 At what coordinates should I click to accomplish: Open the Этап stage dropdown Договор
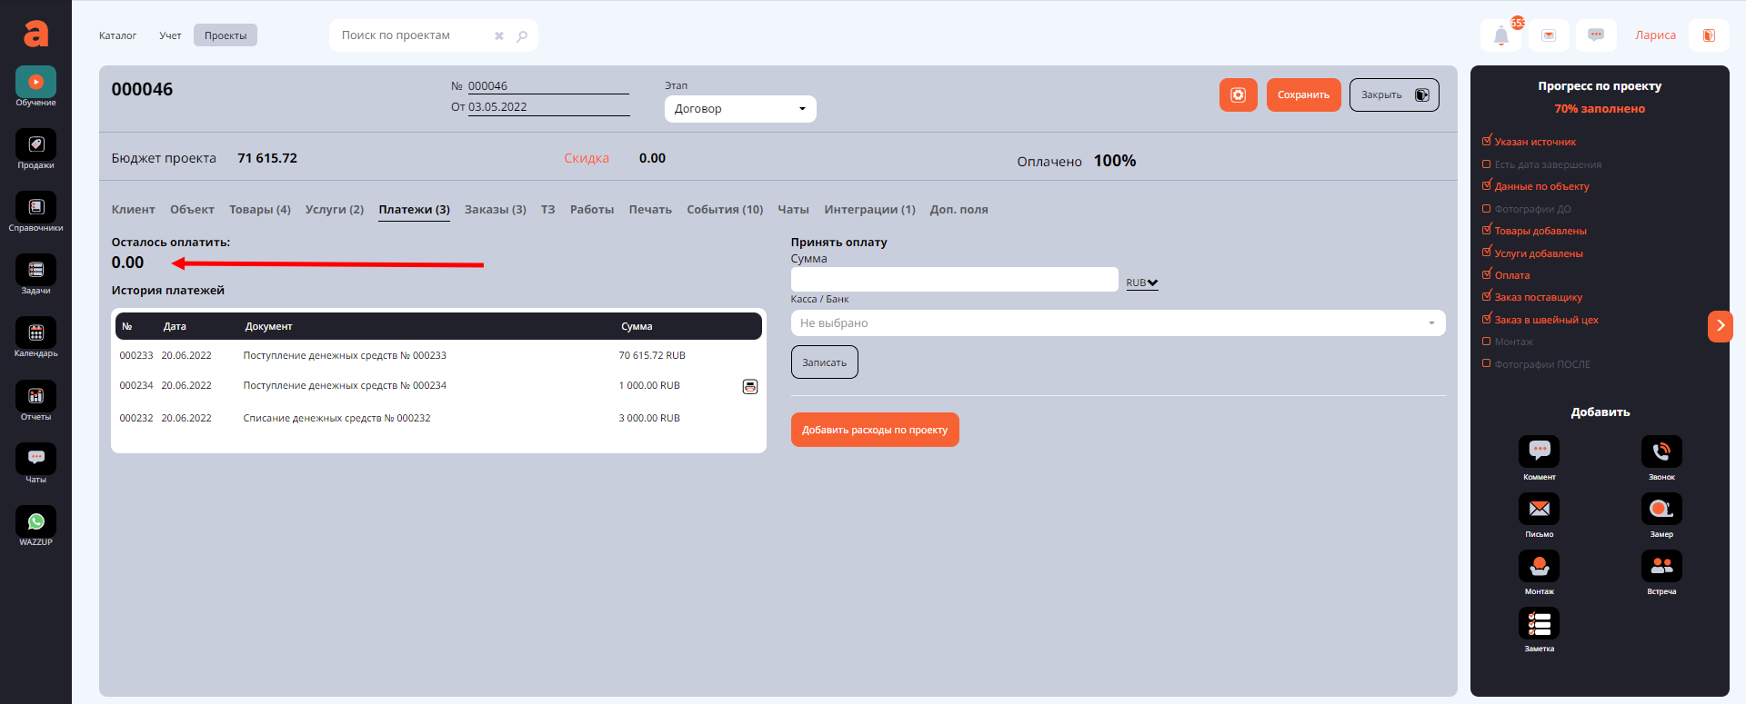pyautogui.click(x=739, y=109)
